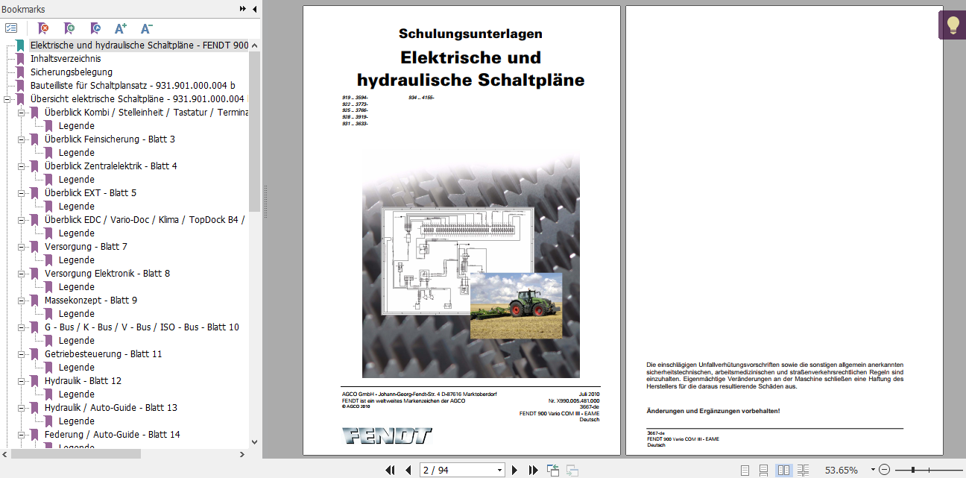Click the Bookmarks panel title
966x478 pixels.
[23, 9]
